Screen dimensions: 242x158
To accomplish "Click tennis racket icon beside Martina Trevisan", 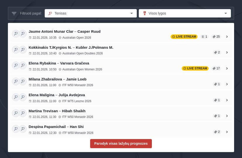I will (16, 113).
